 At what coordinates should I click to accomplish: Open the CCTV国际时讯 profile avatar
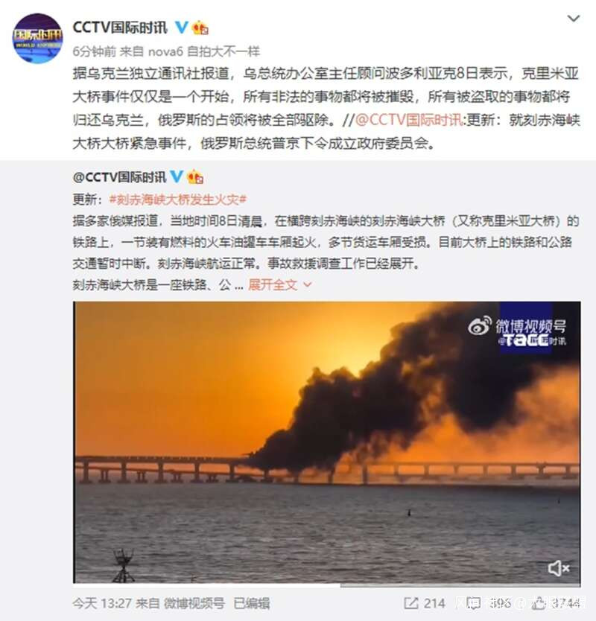(x=38, y=39)
